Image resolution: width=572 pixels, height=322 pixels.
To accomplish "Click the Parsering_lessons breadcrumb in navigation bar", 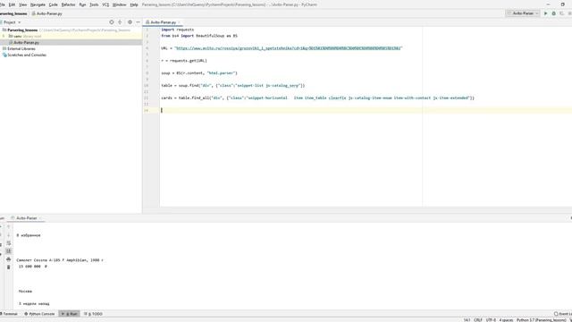I will (13, 13).
